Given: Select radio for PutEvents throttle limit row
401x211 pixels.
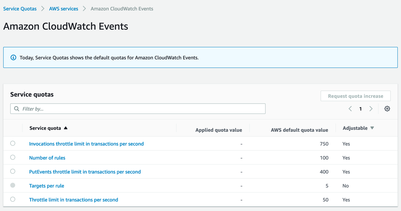Looking at the screenshot, I should (13, 171).
